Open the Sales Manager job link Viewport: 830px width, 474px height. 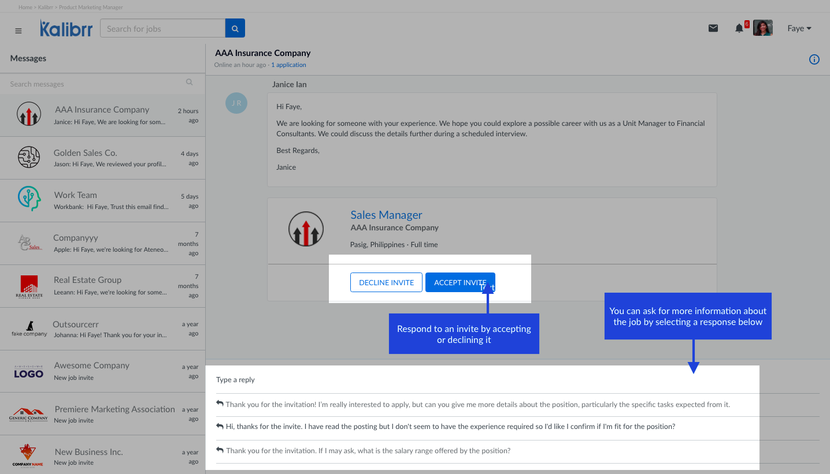386,215
